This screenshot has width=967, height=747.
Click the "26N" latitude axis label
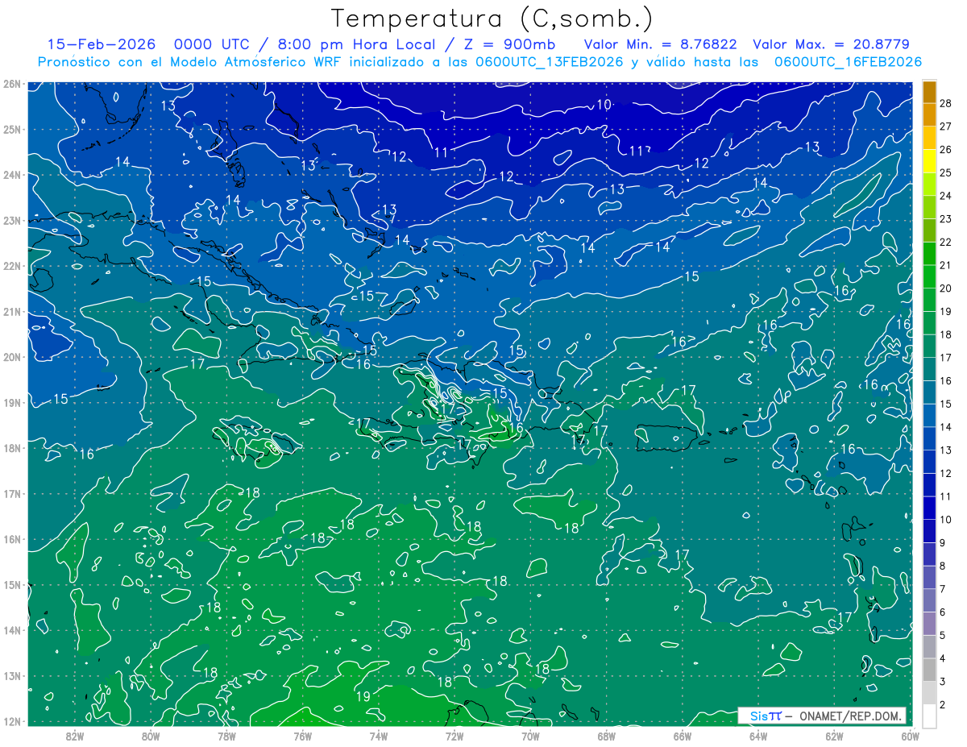pyautogui.click(x=13, y=84)
